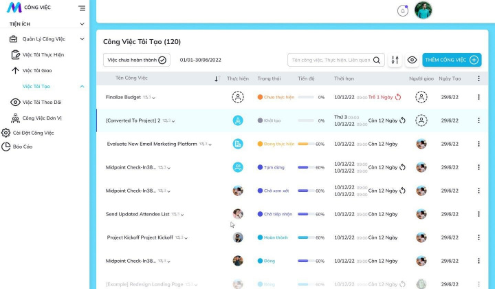Click the search magnifier icon
The image size is (495, 289).
coord(377,60)
